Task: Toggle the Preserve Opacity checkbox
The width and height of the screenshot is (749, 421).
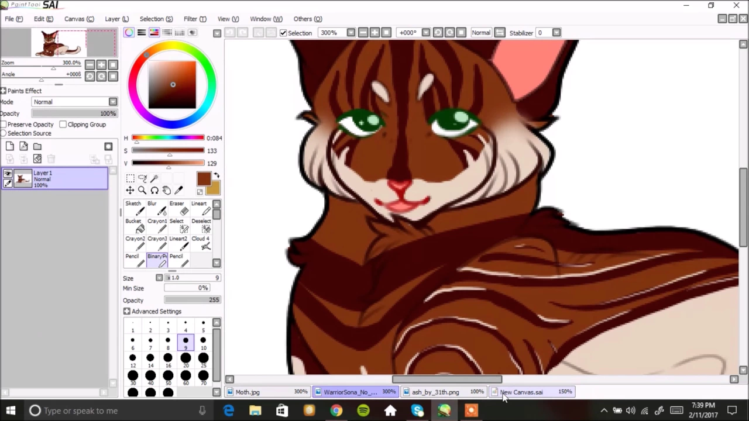Action: (x=4, y=125)
